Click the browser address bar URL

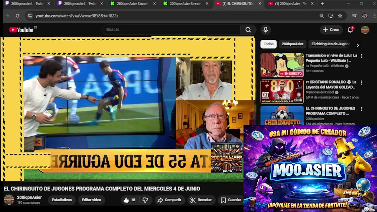point(77,16)
